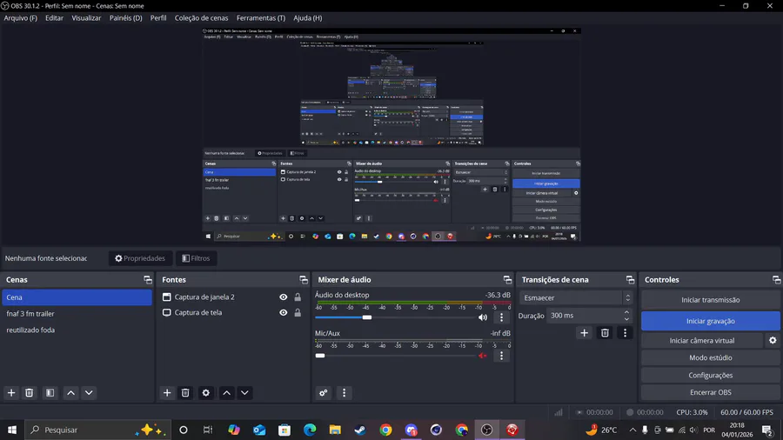
Task: Select the Cena scene
Action: (x=77, y=297)
